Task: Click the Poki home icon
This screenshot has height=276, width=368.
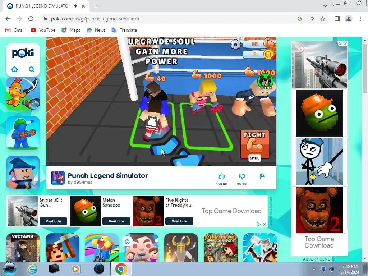Action: click(14, 69)
